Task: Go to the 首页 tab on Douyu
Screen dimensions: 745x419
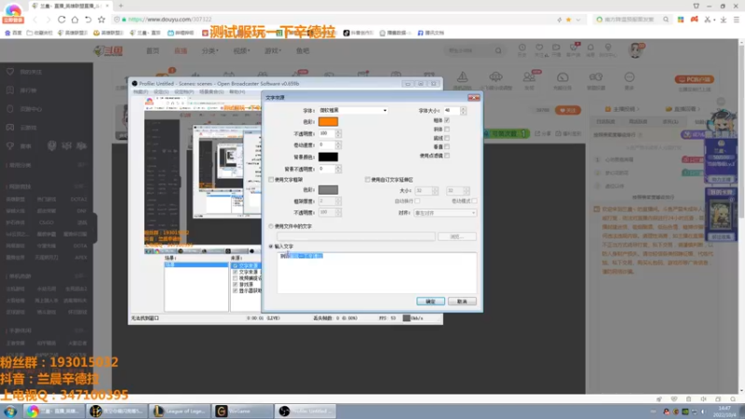Action: (153, 50)
